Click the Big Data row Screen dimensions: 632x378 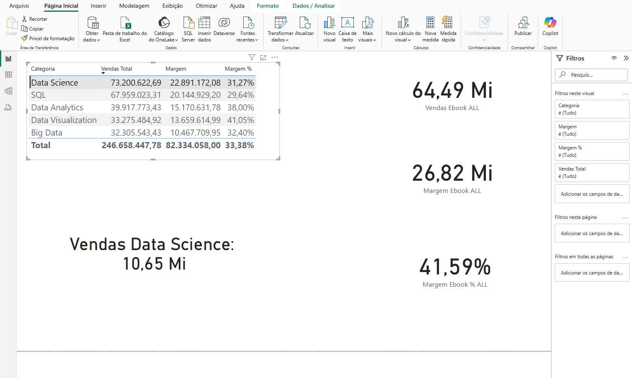143,133
